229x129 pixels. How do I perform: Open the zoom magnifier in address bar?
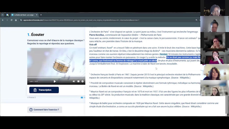click(x=196, y=20)
